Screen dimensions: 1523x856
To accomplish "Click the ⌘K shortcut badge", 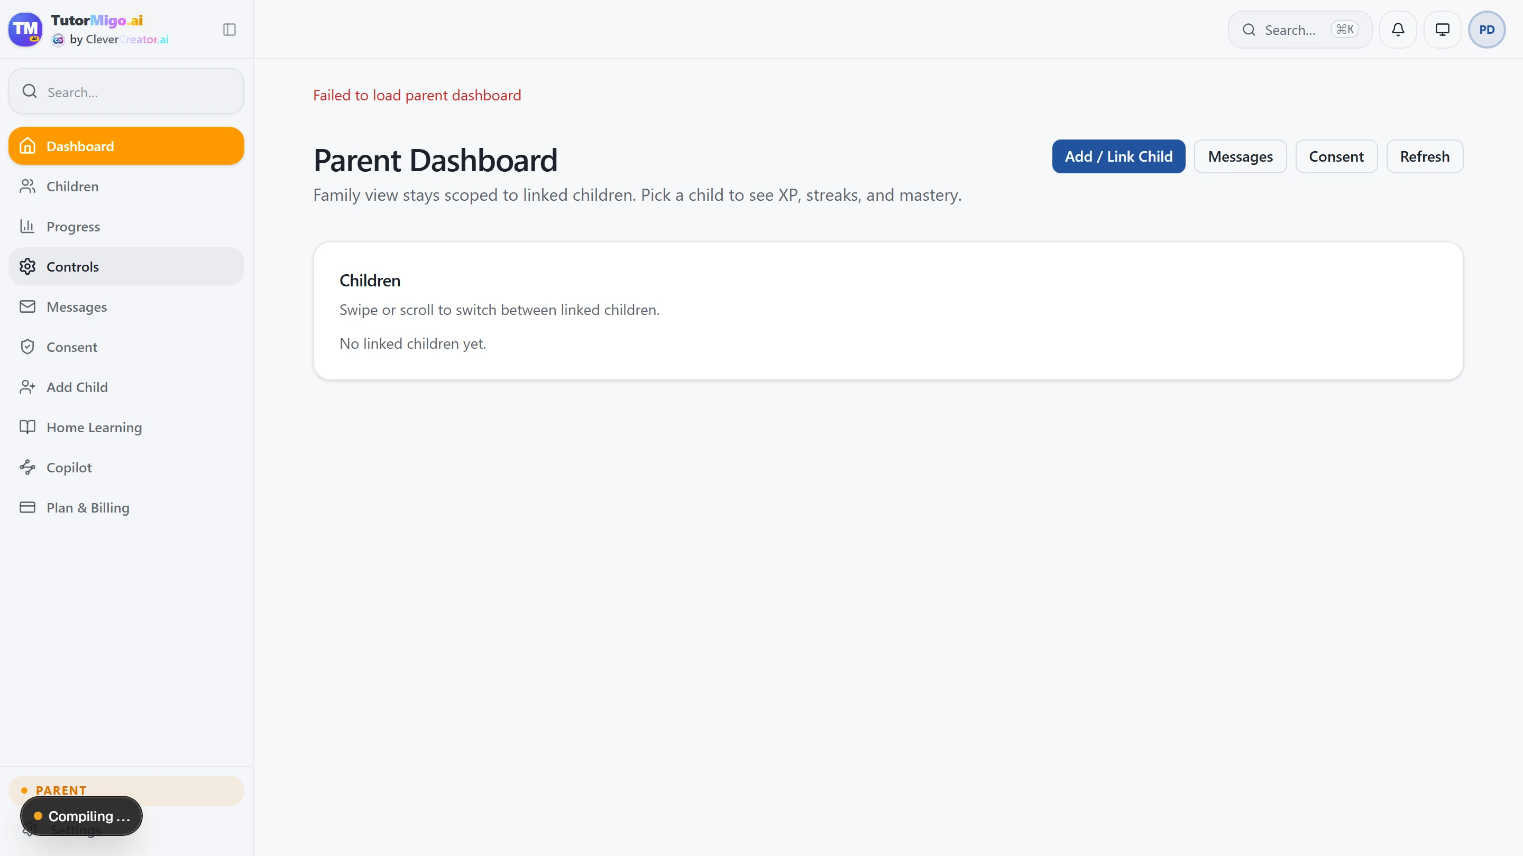I will (x=1344, y=30).
